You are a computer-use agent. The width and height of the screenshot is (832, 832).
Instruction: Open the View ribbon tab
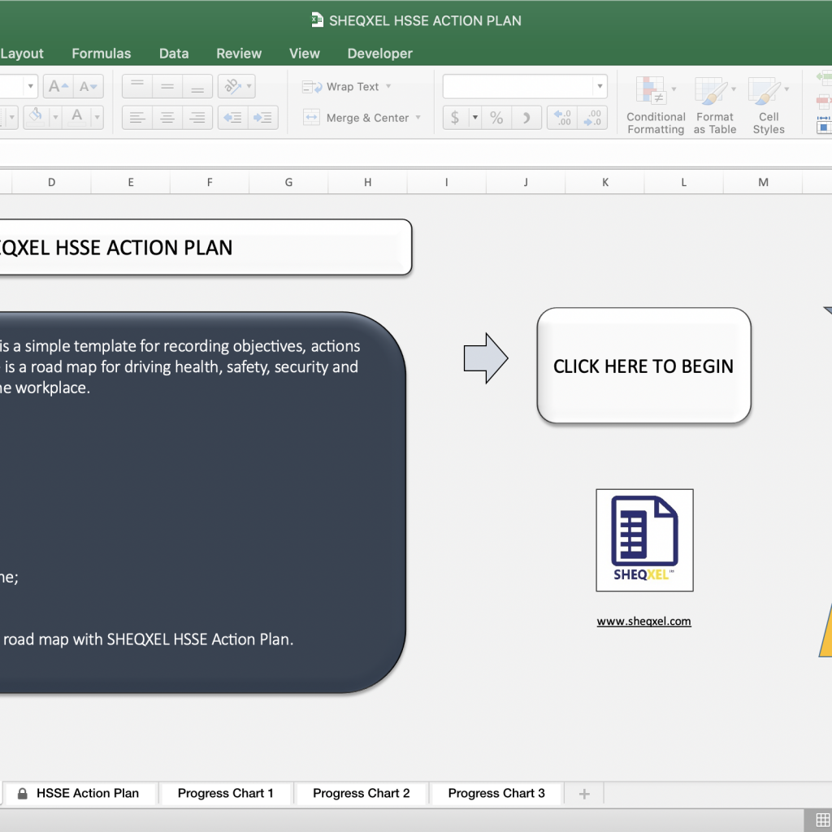(305, 54)
